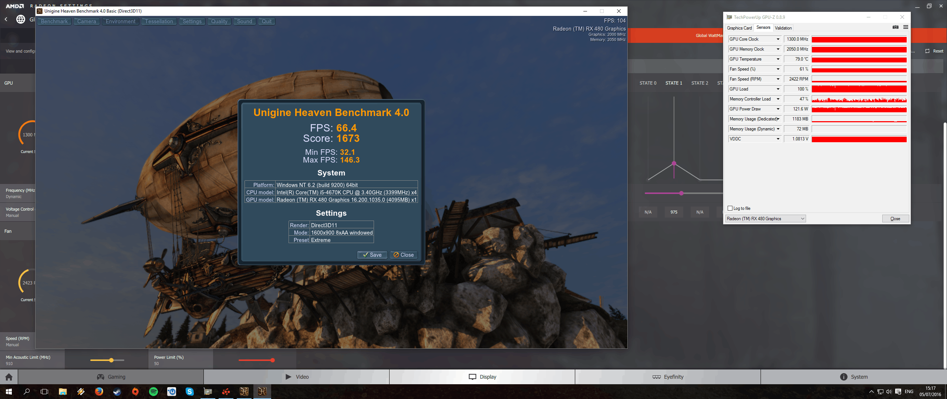Go back with the Radeon back arrow

click(x=6, y=19)
